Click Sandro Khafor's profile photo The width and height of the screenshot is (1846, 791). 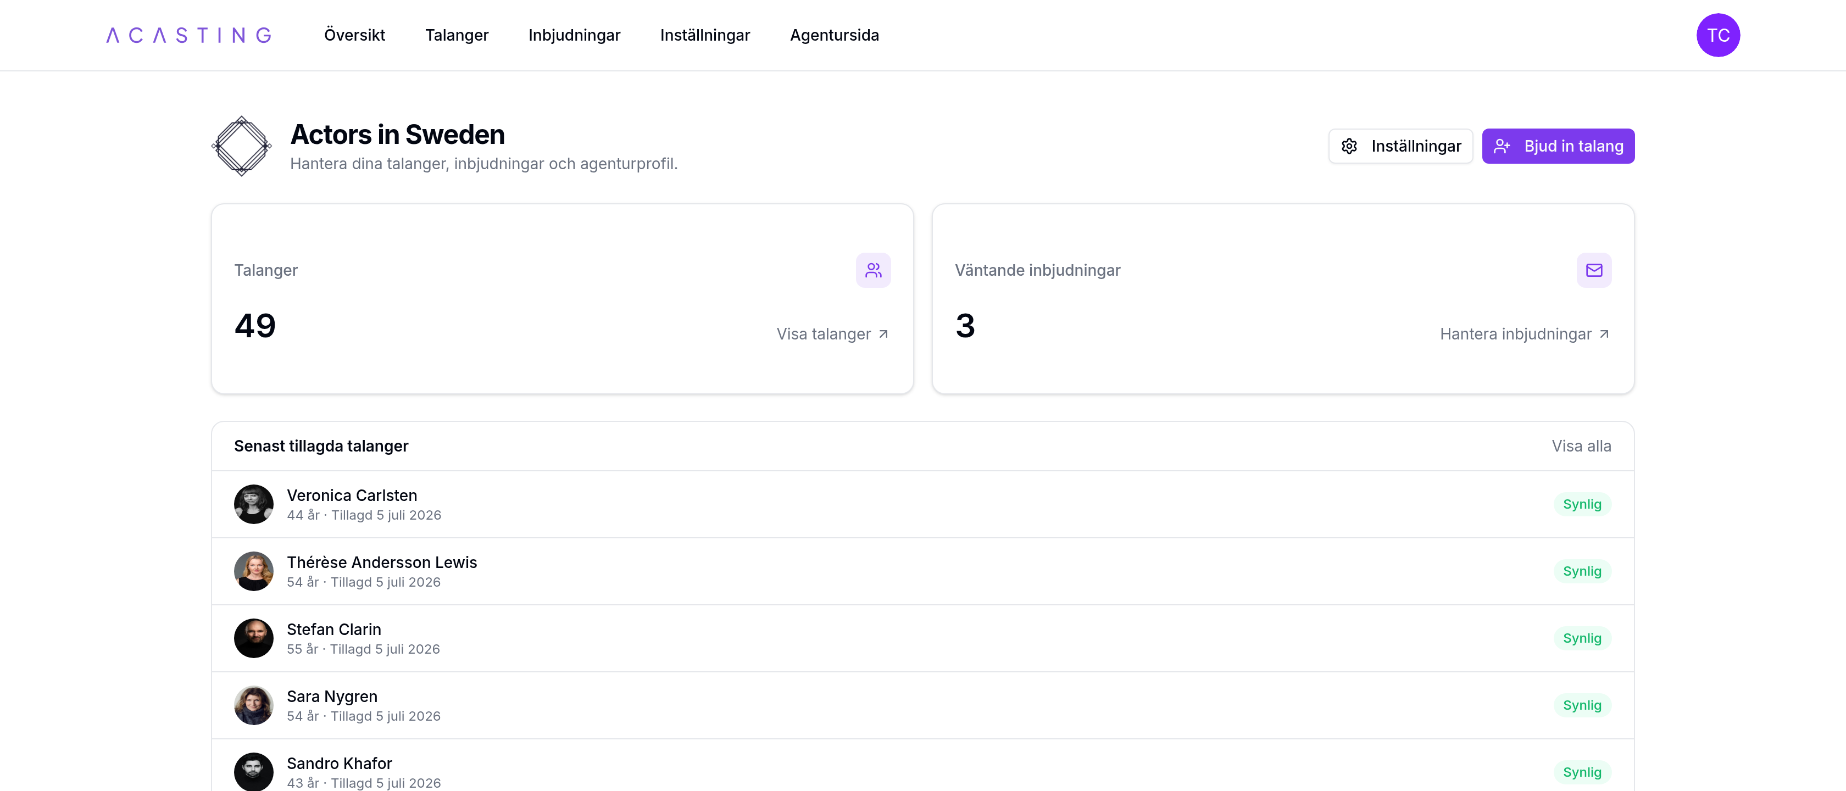click(254, 772)
